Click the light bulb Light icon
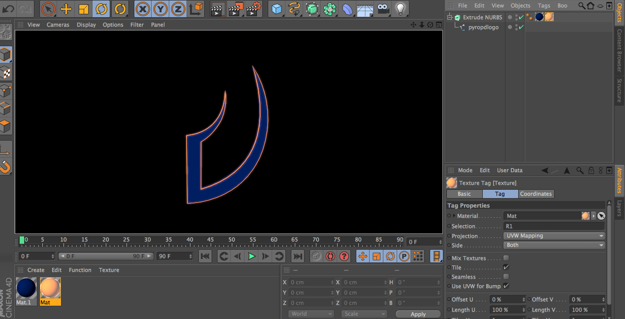Screen dimensions: 625x319 click(x=401, y=8)
